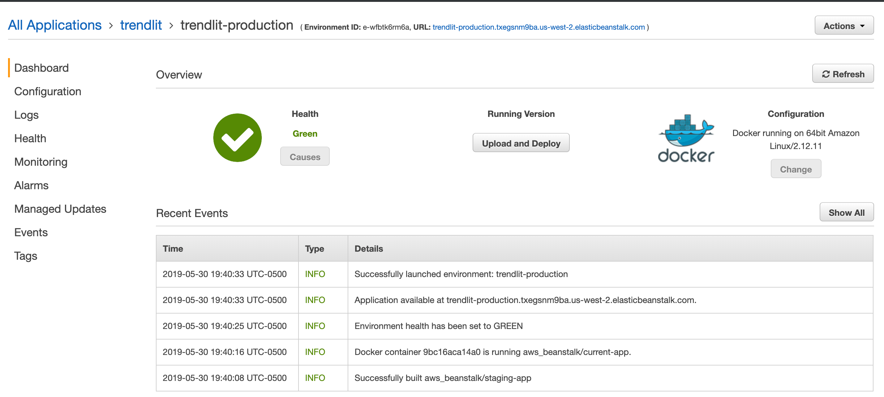Click the Docker whale logo

686,138
